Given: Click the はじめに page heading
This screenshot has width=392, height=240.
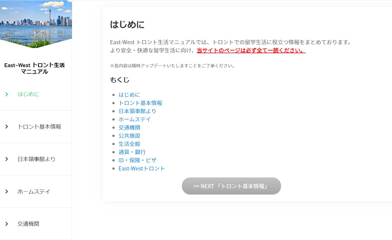Looking at the screenshot, I should [127, 25].
